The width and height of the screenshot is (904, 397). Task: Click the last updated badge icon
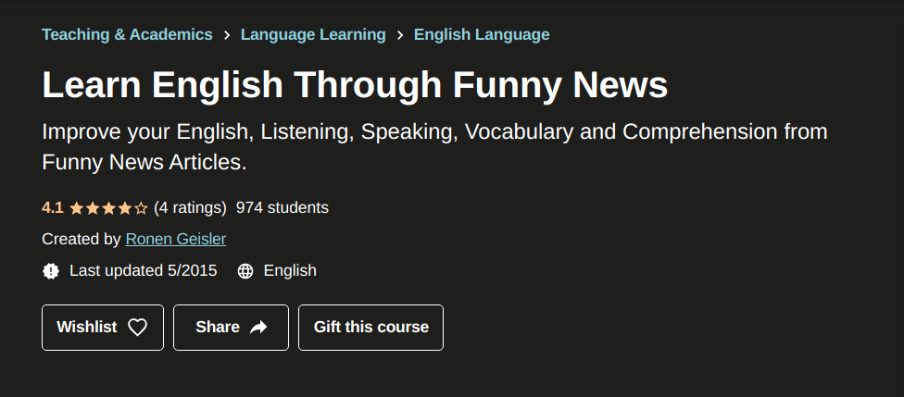pyautogui.click(x=51, y=271)
